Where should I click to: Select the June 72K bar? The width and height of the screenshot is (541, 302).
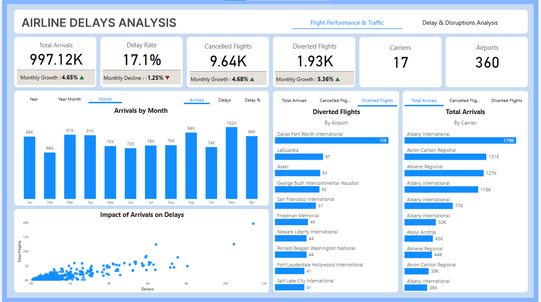pos(130,174)
